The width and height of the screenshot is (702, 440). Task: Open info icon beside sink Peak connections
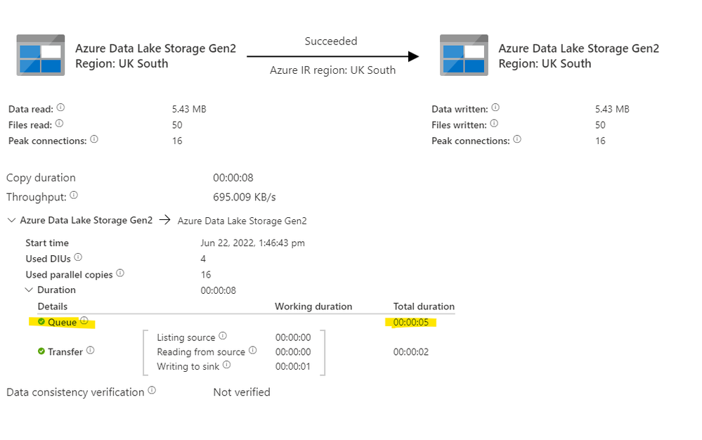517,139
